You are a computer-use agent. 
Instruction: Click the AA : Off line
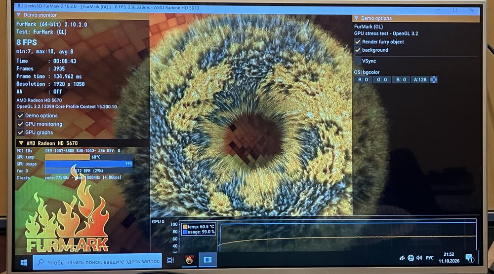[x=40, y=92]
